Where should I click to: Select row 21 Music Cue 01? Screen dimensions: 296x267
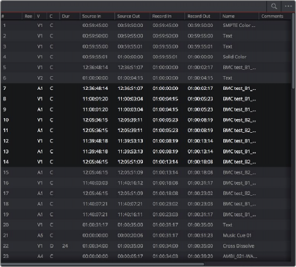(146, 235)
